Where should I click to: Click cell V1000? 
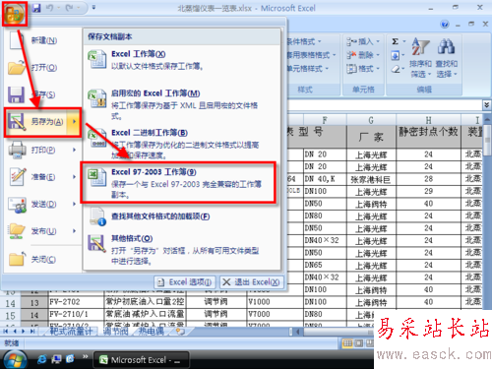point(275,302)
